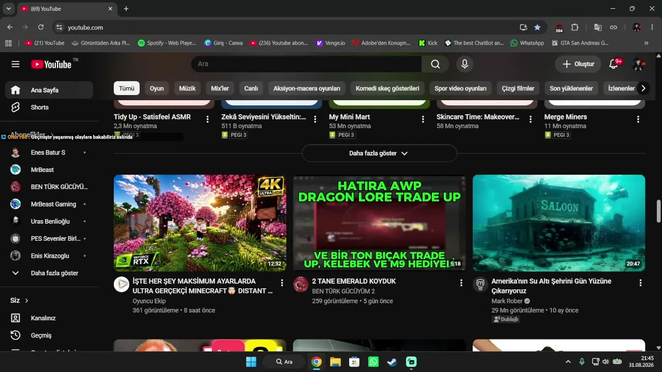Open YouTube notifications bell

pyautogui.click(x=614, y=64)
